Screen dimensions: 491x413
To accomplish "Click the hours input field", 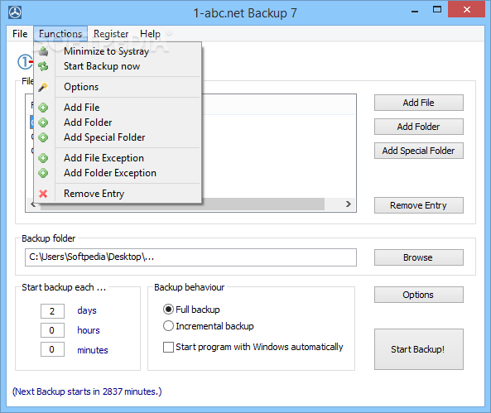I will (x=52, y=330).
